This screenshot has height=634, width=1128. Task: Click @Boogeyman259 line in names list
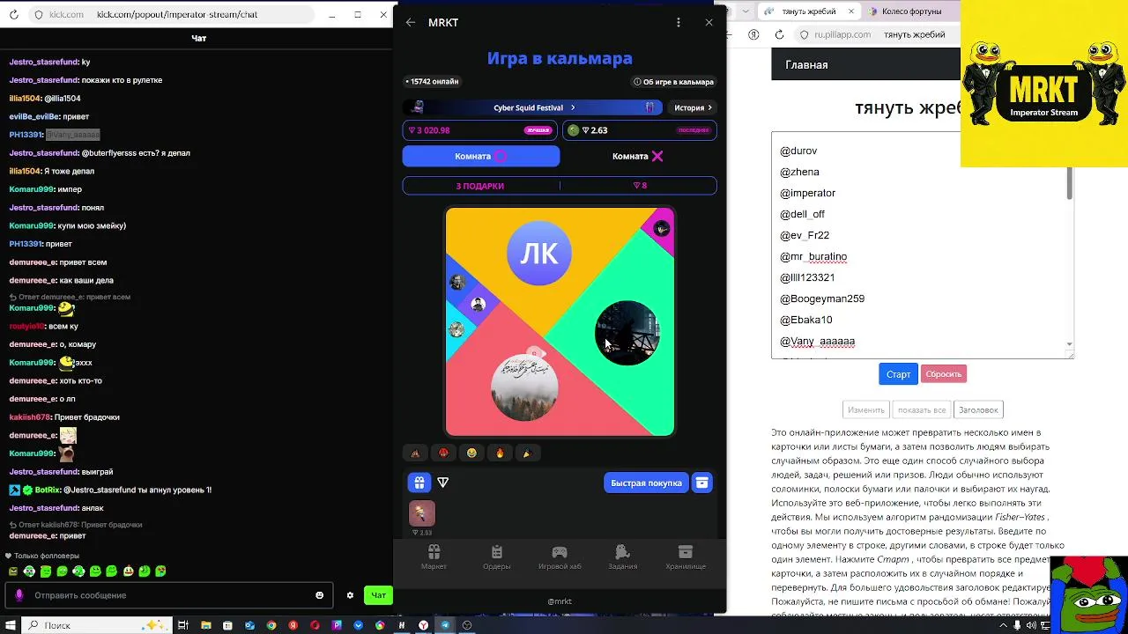821,299
